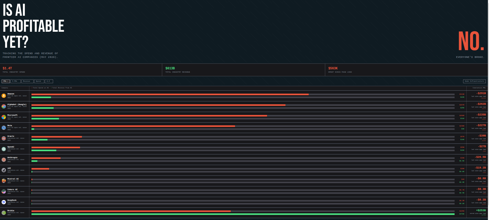This screenshot has width=489, height=220.
Task: Click the Oracle company name
Action: click(x=11, y=136)
